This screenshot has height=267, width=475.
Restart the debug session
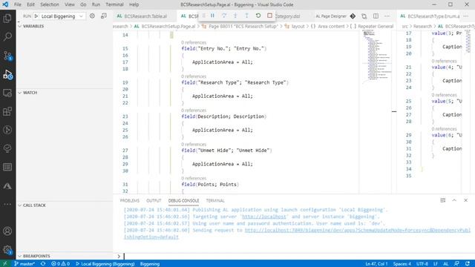pos(258,16)
